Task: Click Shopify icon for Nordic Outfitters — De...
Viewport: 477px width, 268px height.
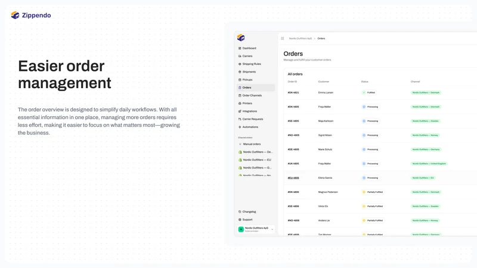Action: coord(240,152)
